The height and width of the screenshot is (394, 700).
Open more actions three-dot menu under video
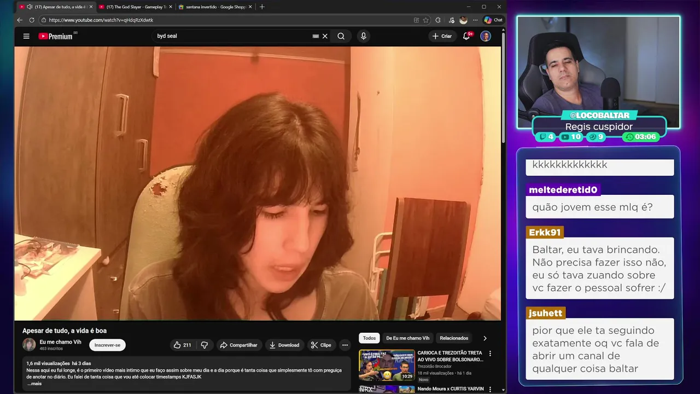(x=345, y=345)
